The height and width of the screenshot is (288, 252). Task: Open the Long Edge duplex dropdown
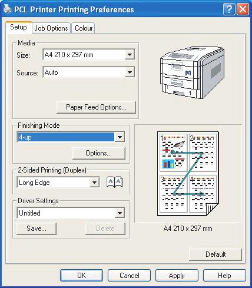point(94,183)
